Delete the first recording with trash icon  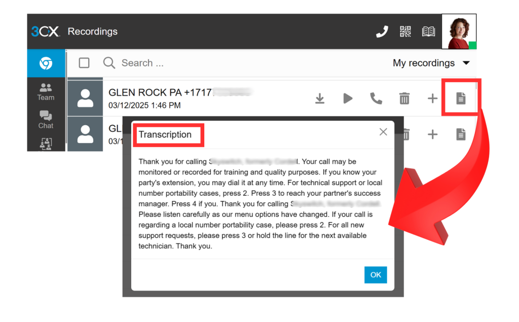[404, 98]
